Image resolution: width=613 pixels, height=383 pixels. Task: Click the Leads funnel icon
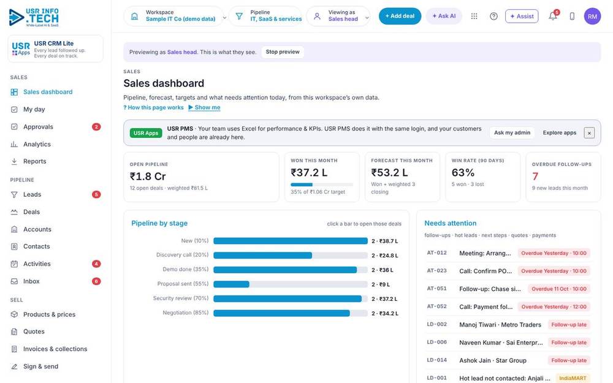14,195
